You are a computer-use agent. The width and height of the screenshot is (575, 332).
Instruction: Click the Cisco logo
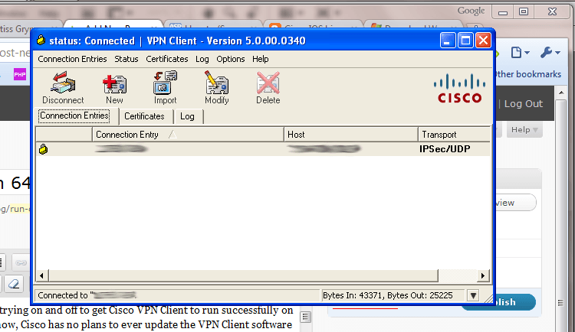459,88
